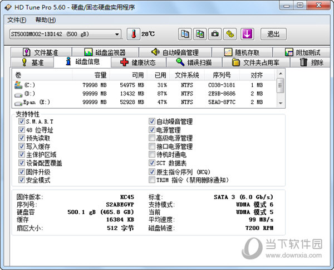This screenshot has height=270, width=334.
Task: Click serial number C038-3181
Action: pyautogui.click(x=222, y=85)
